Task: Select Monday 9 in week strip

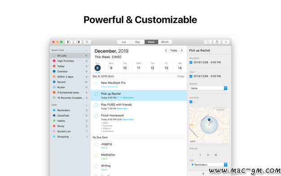Action: click(111, 67)
